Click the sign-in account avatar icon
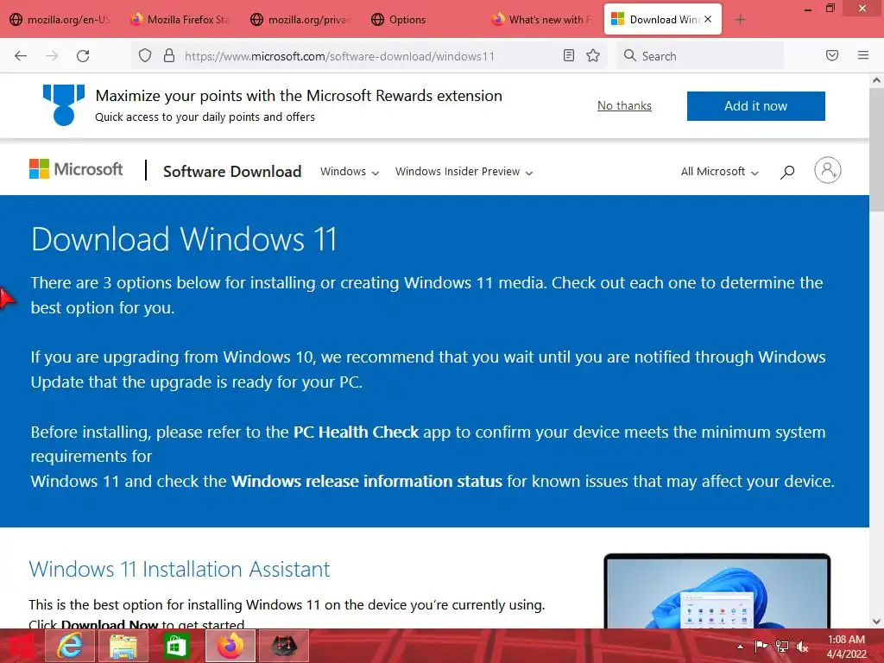 point(828,170)
